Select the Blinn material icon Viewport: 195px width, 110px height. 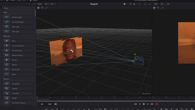[7, 41]
